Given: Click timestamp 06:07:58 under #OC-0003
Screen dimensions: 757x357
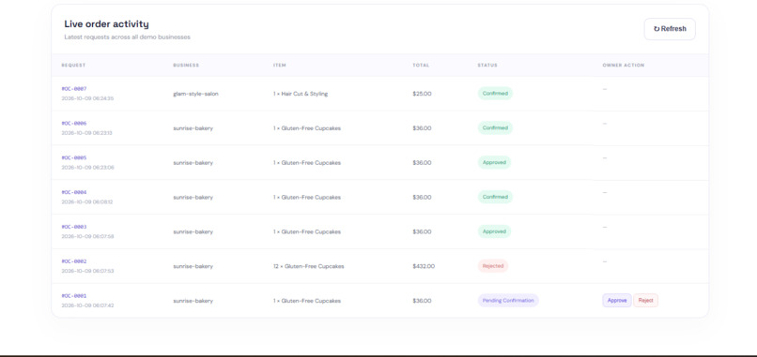Looking at the screenshot, I should coord(87,236).
